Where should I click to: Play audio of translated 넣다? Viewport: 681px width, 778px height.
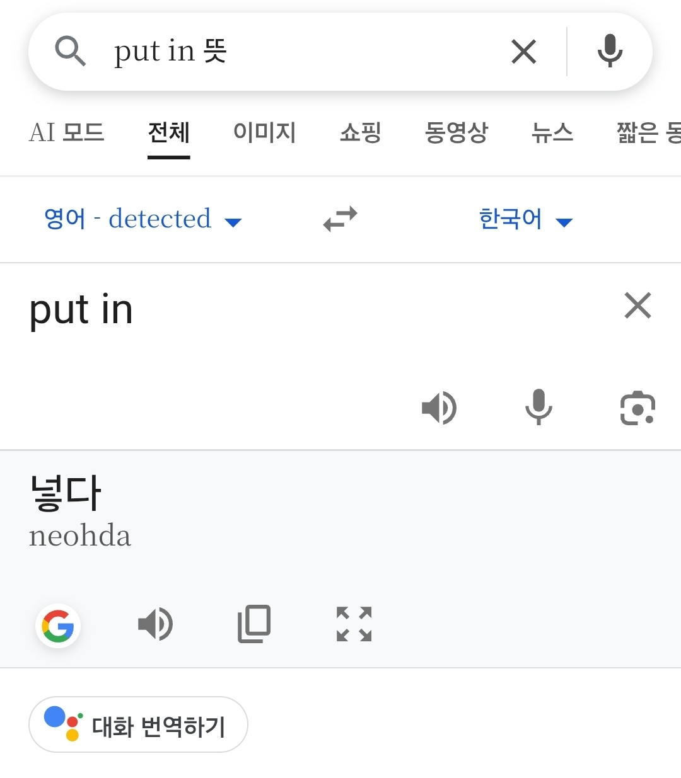155,624
